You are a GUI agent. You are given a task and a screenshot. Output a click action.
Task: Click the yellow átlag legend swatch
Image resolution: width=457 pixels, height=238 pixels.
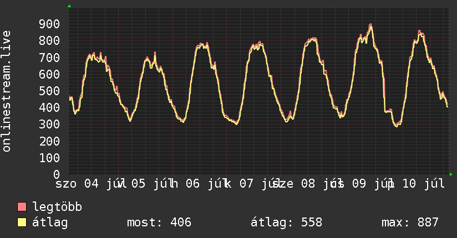(x=22, y=223)
